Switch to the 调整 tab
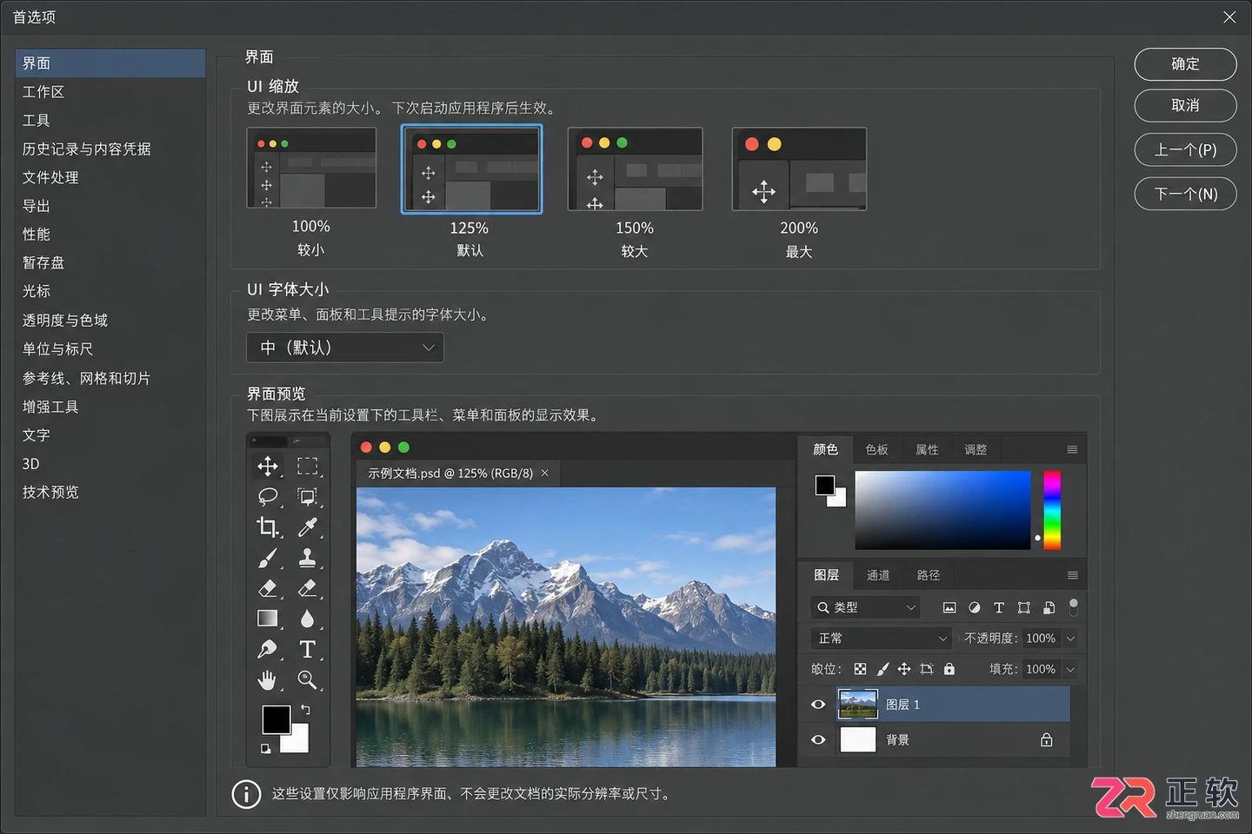This screenshot has height=834, width=1252. point(976,449)
